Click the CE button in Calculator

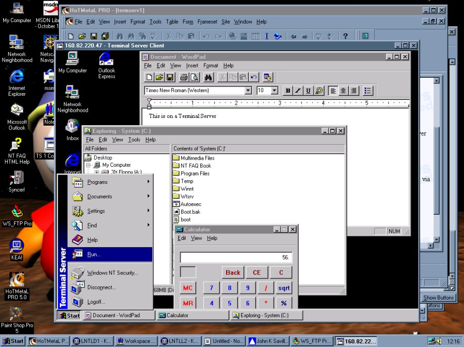click(x=257, y=273)
